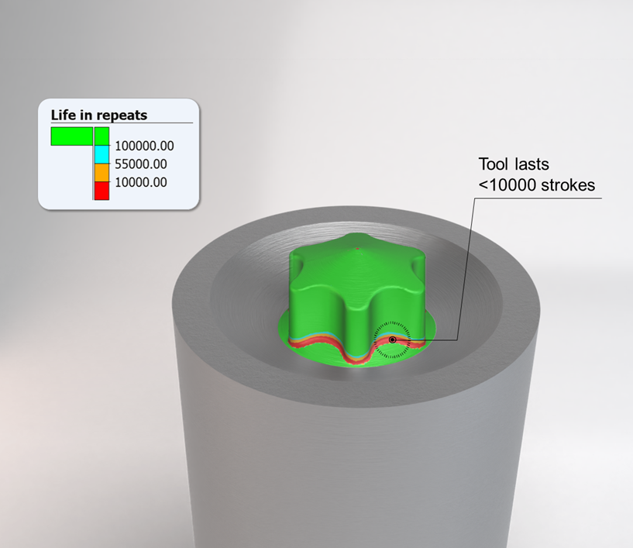Click the green color swatch in legend

pyautogui.click(x=101, y=136)
